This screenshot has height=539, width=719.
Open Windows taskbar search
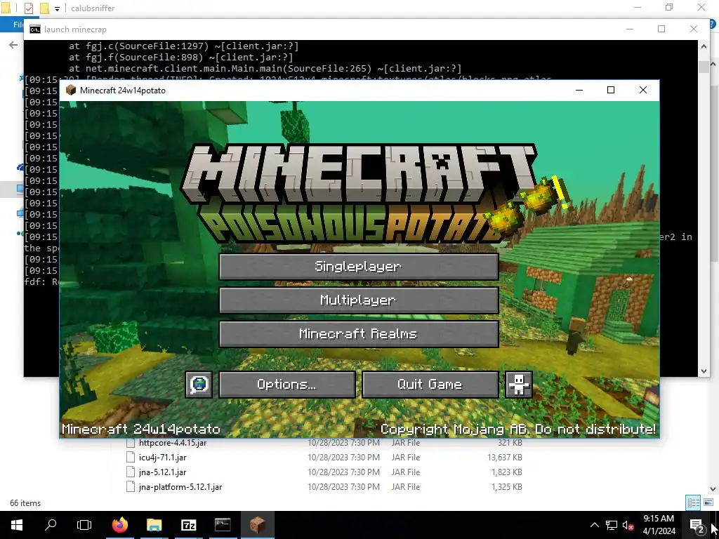(x=51, y=525)
